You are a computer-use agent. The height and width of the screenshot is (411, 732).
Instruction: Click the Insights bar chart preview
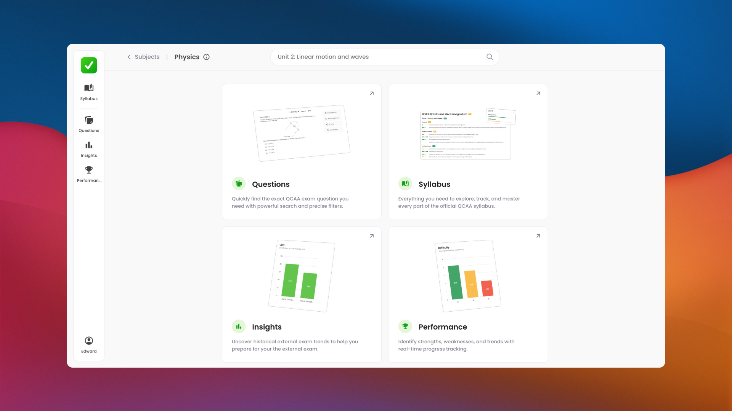point(302,276)
